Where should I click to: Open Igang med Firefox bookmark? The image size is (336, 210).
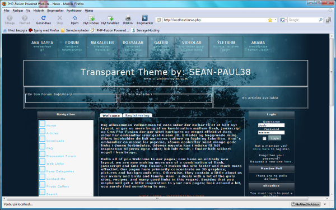[44, 30]
